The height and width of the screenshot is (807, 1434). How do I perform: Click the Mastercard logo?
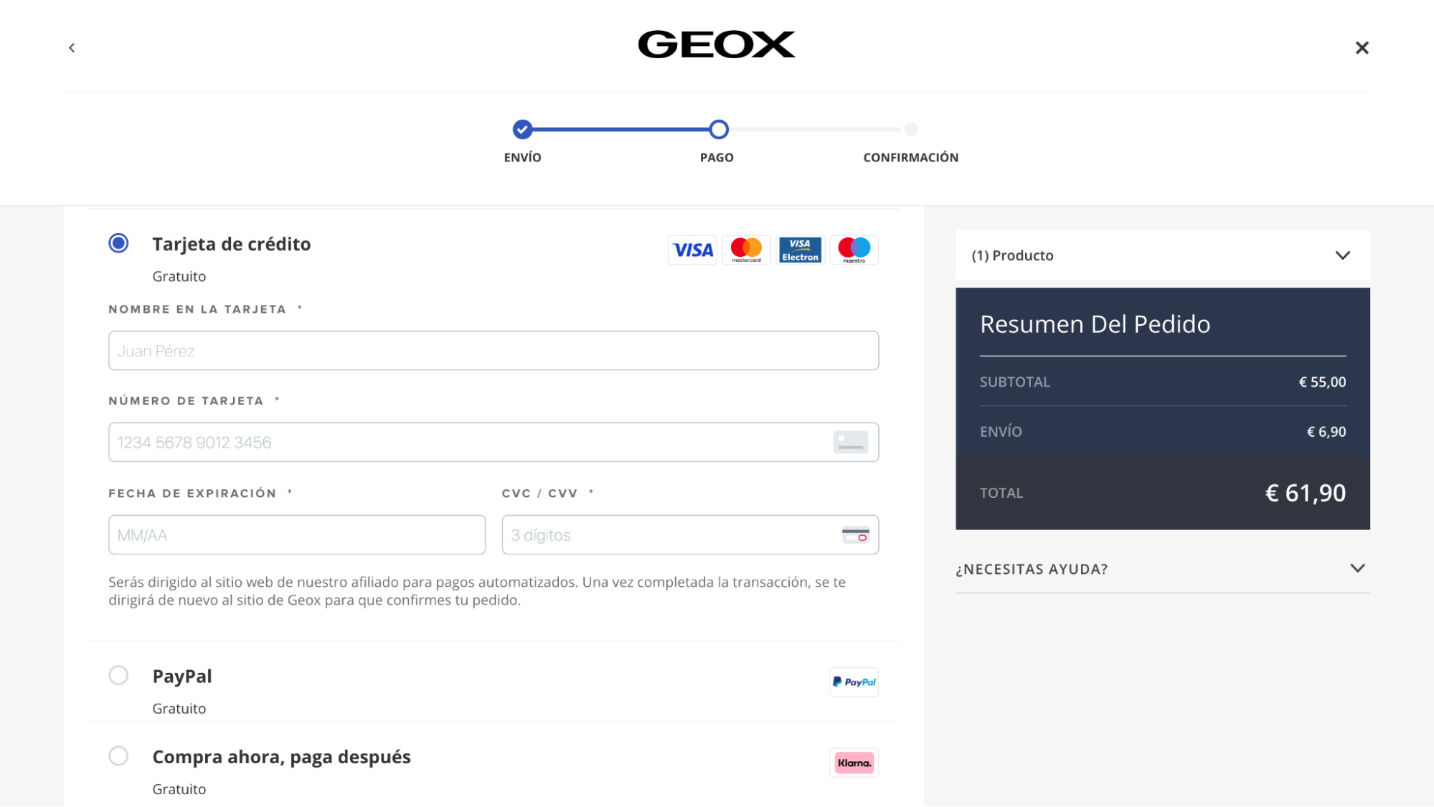point(746,250)
